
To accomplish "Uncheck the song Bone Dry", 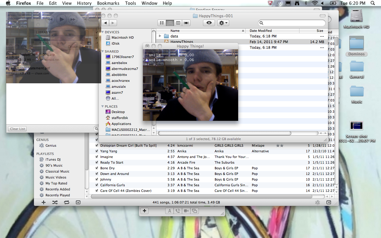I will click(x=97, y=168).
